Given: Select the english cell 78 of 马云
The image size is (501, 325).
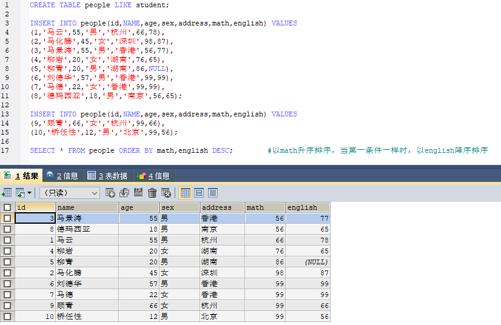Looking at the screenshot, I should 308,240.
